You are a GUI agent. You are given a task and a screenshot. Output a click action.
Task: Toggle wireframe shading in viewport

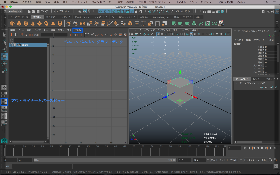187,34
